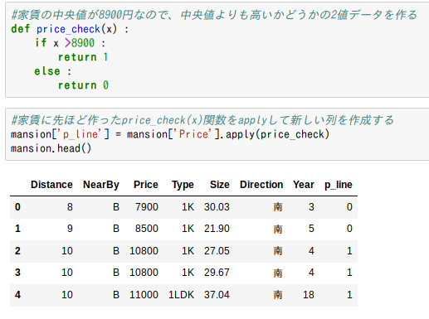This screenshot has width=429, height=319.
Task: Click the Size value 37.04
Action: 217,295
